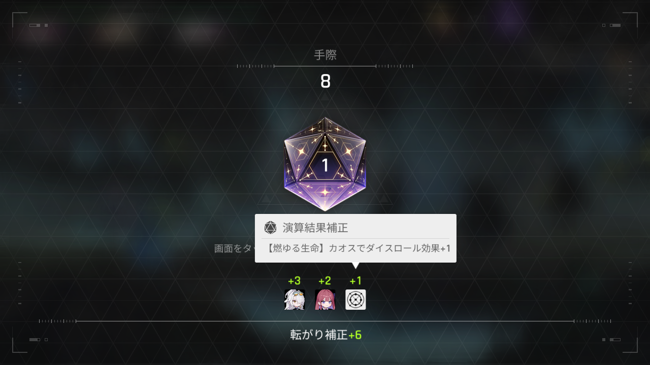Click the +2 modifier value
Image resolution: width=650 pixels, height=365 pixels.
tap(325, 281)
